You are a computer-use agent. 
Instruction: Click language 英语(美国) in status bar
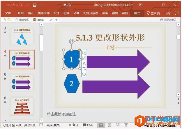click(53, 125)
